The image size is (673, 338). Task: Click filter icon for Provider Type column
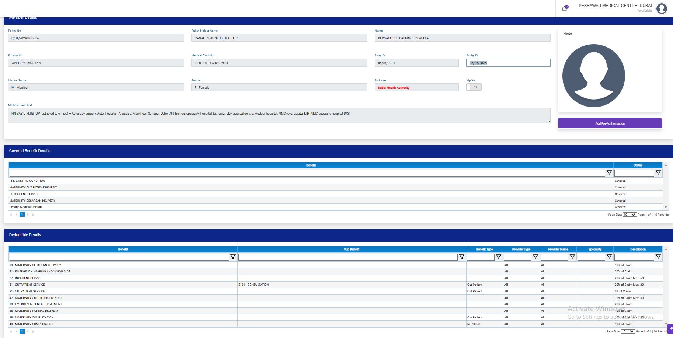point(535,257)
